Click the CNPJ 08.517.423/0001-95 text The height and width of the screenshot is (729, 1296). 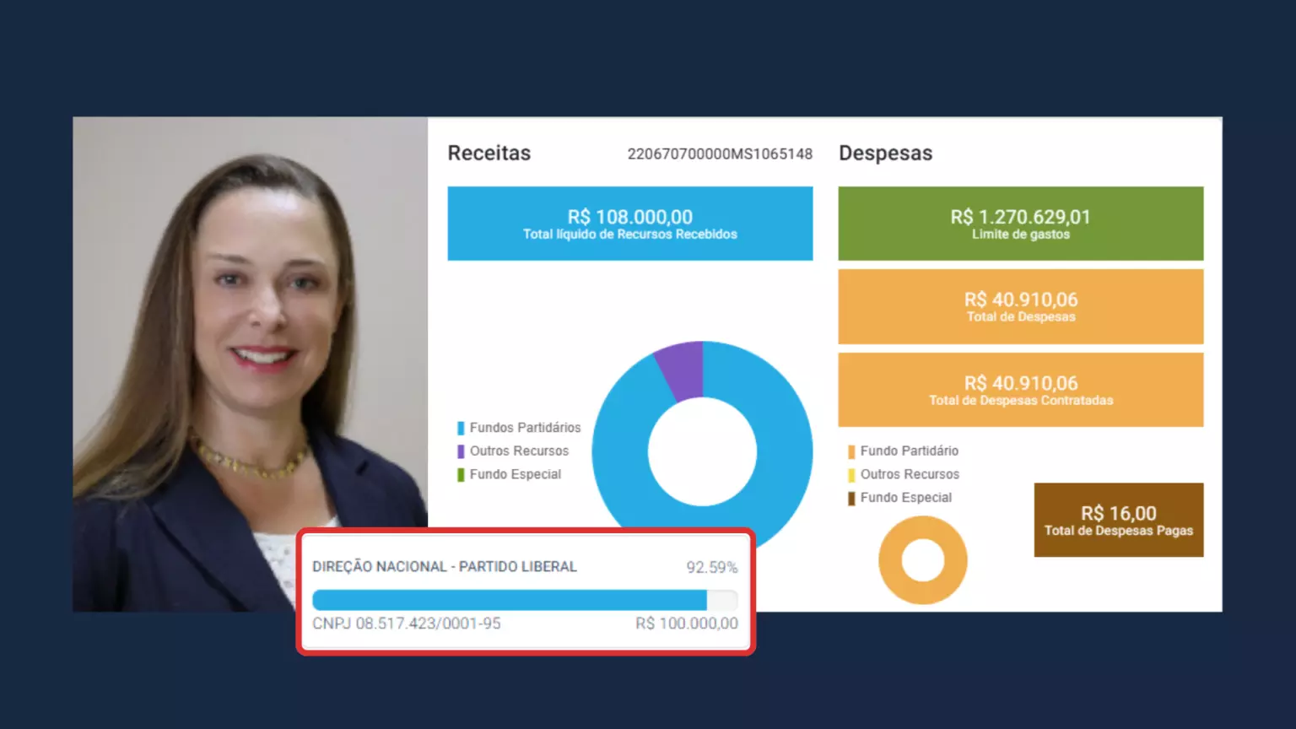[x=407, y=624]
